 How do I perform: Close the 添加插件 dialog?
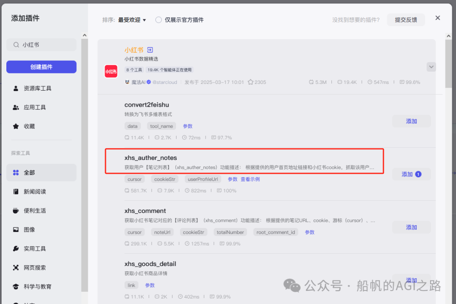(x=437, y=18)
